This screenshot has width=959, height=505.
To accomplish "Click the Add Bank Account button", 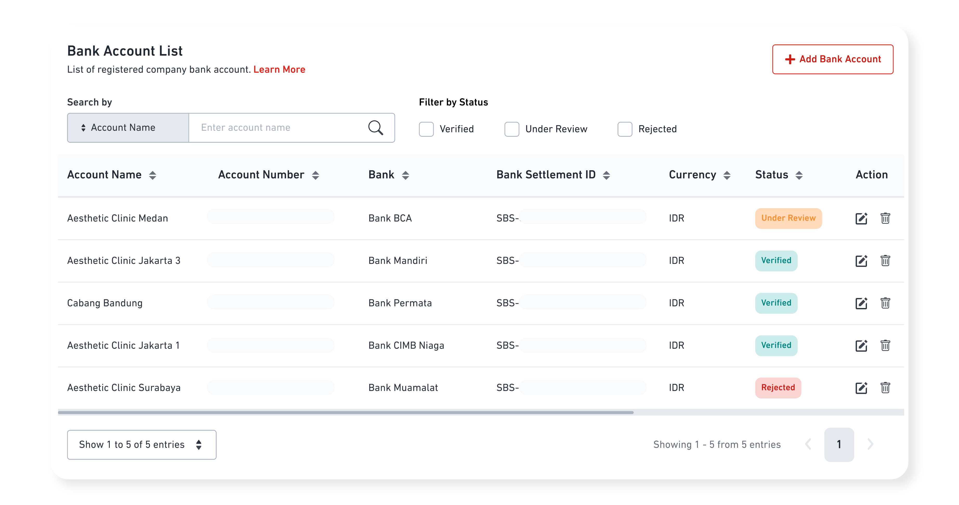I will [832, 60].
